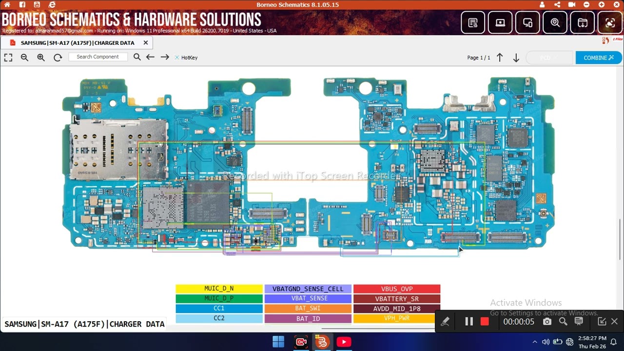Close the SAMSUNG SM-A17 CHARGER DATA tab
624x351 pixels.
[x=145, y=43]
